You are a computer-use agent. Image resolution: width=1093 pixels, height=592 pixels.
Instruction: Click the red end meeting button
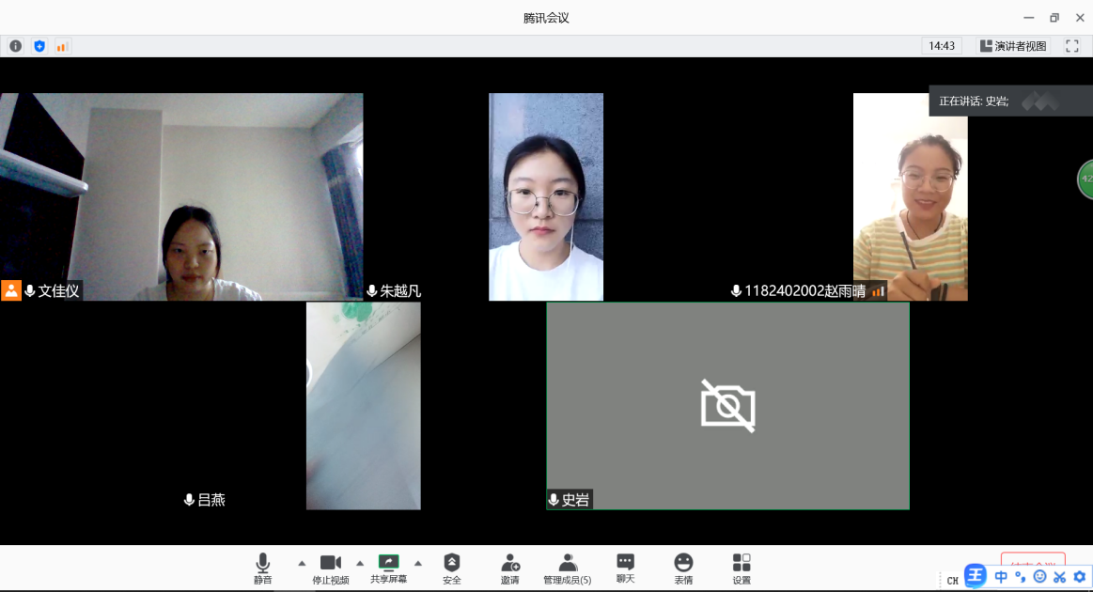pos(1032,562)
